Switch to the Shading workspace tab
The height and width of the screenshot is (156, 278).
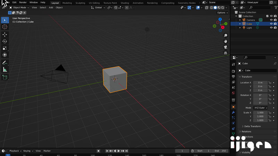pos(125,3)
